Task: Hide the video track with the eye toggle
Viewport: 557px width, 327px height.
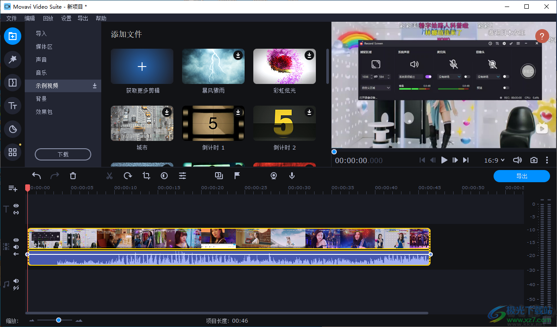Action: coord(16,240)
